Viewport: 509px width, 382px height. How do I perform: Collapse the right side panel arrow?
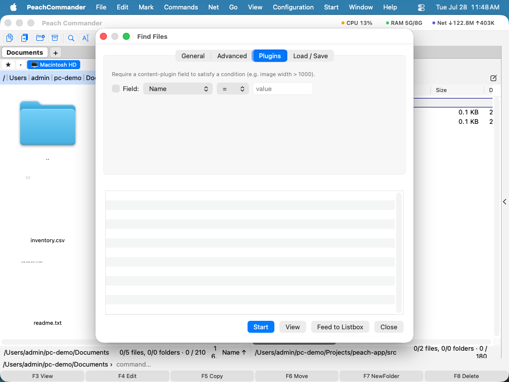[x=505, y=202]
